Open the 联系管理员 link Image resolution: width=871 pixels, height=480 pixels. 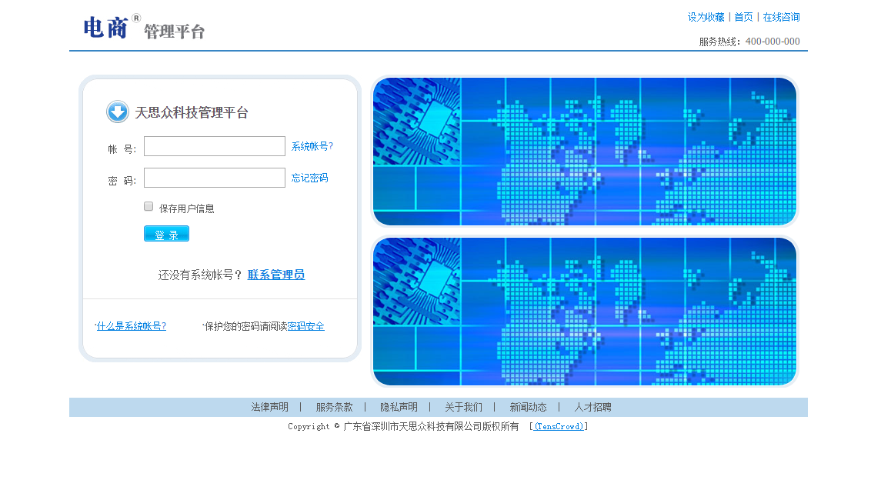click(x=275, y=274)
